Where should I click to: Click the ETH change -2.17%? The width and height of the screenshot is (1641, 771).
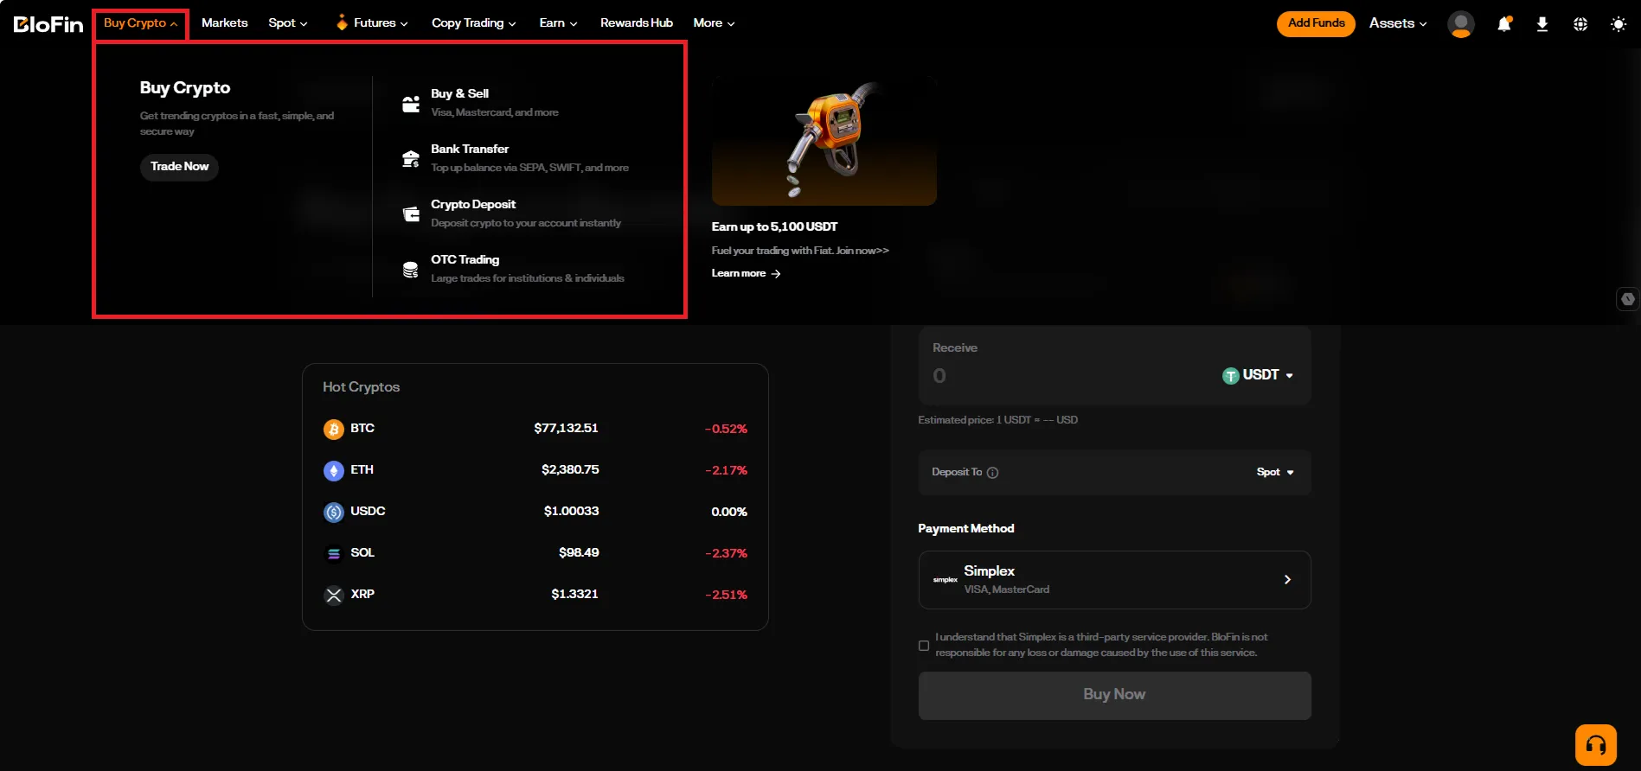pos(726,471)
